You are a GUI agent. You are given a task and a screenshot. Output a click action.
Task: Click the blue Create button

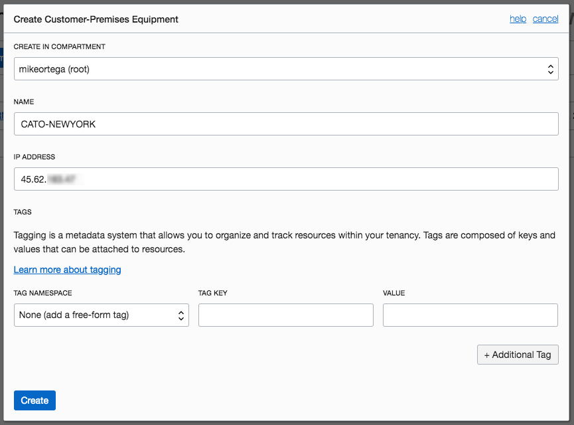tap(35, 400)
